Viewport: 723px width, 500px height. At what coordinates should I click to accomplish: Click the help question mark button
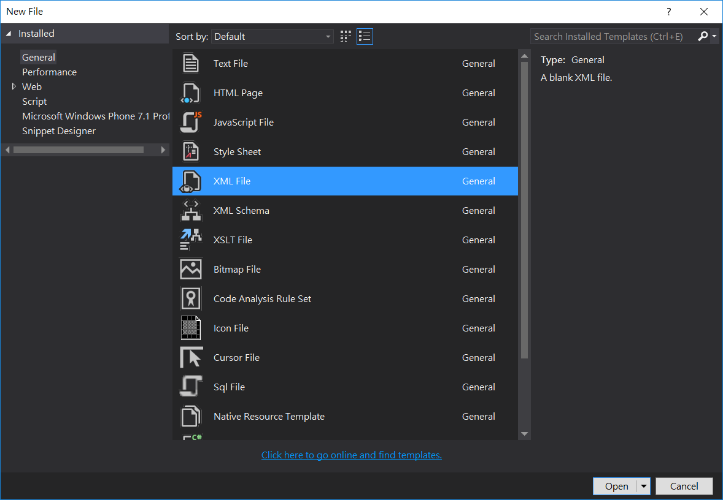pyautogui.click(x=668, y=12)
